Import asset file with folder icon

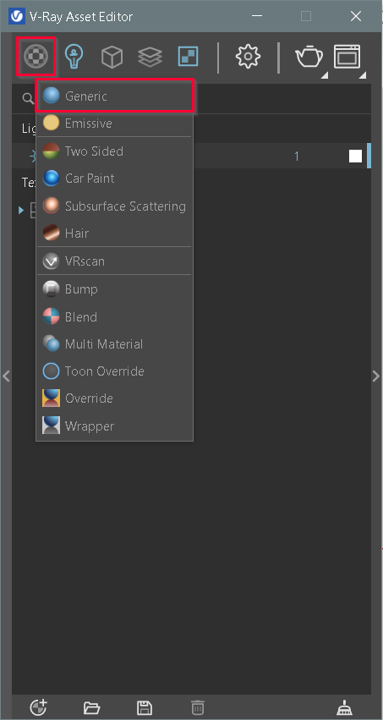click(x=92, y=707)
